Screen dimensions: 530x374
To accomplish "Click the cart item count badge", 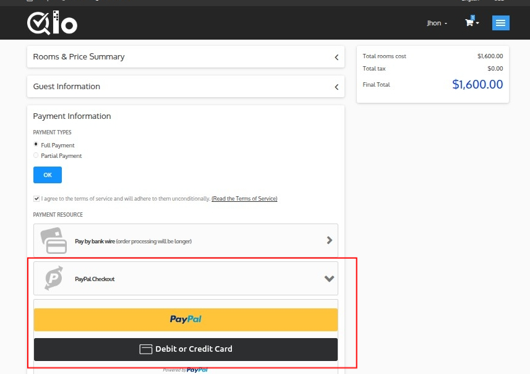I will [474, 17].
